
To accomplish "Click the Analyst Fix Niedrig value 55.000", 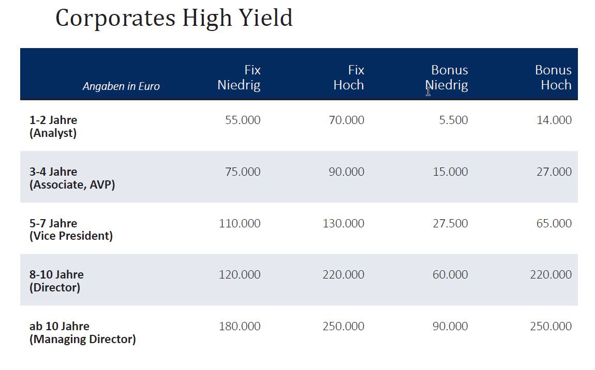I will (x=243, y=120).
